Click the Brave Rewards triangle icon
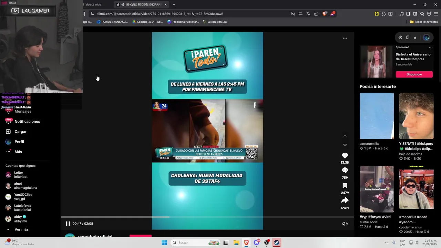 (x=332, y=14)
